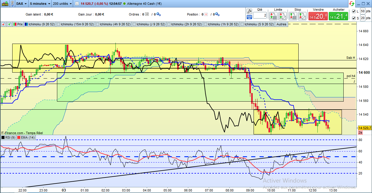Open the DAX instrument dropdown
The height and width of the screenshot is (193, 372).
[x=22, y=4]
